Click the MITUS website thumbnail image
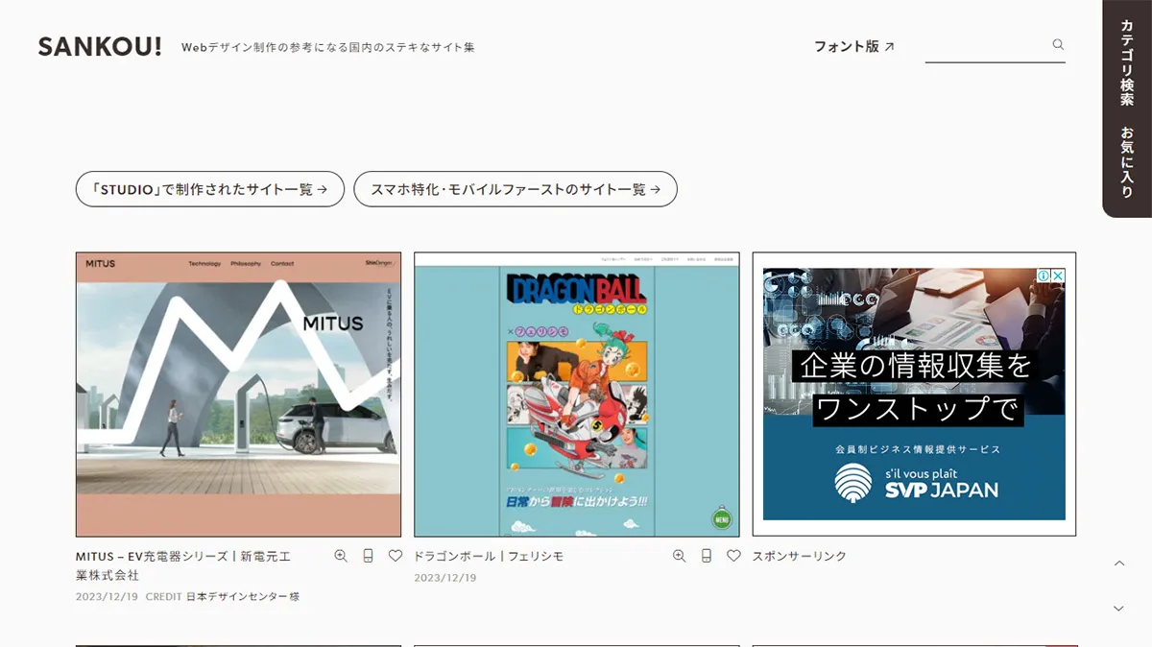The width and height of the screenshot is (1152, 647). click(237, 394)
